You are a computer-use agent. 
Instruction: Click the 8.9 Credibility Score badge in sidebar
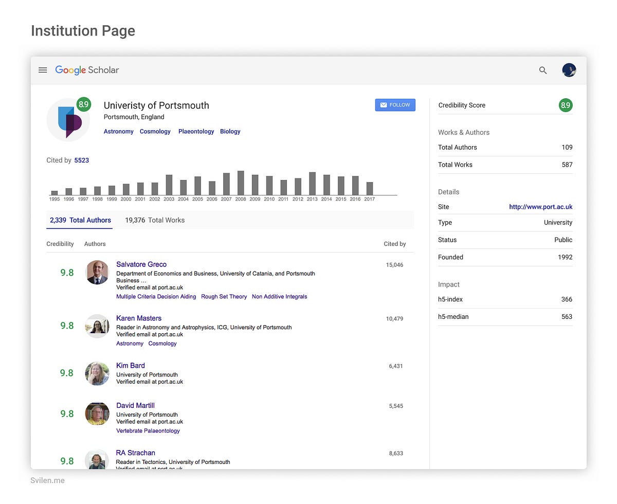pyautogui.click(x=566, y=105)
